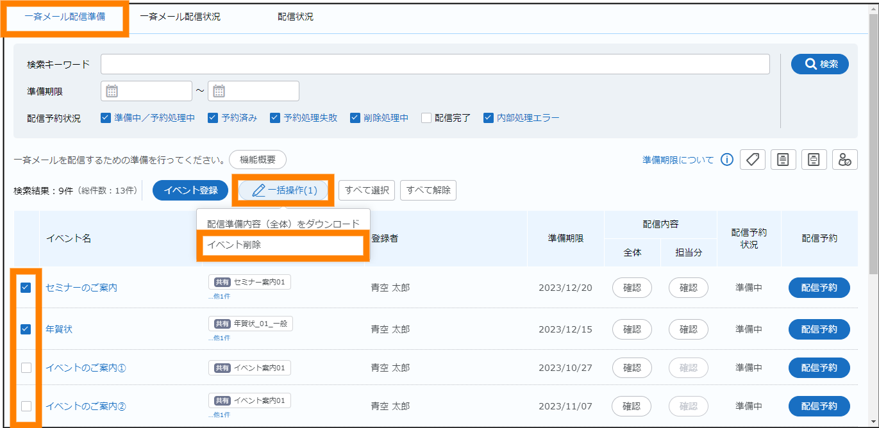Click the text-lines document icon button
This screenshot has width=879, height=428.
[x=783, y=160]
